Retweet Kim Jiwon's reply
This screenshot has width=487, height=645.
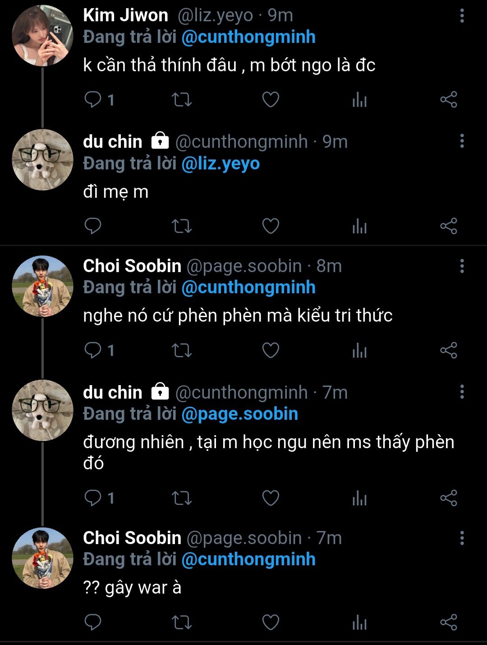click(182, 100)
